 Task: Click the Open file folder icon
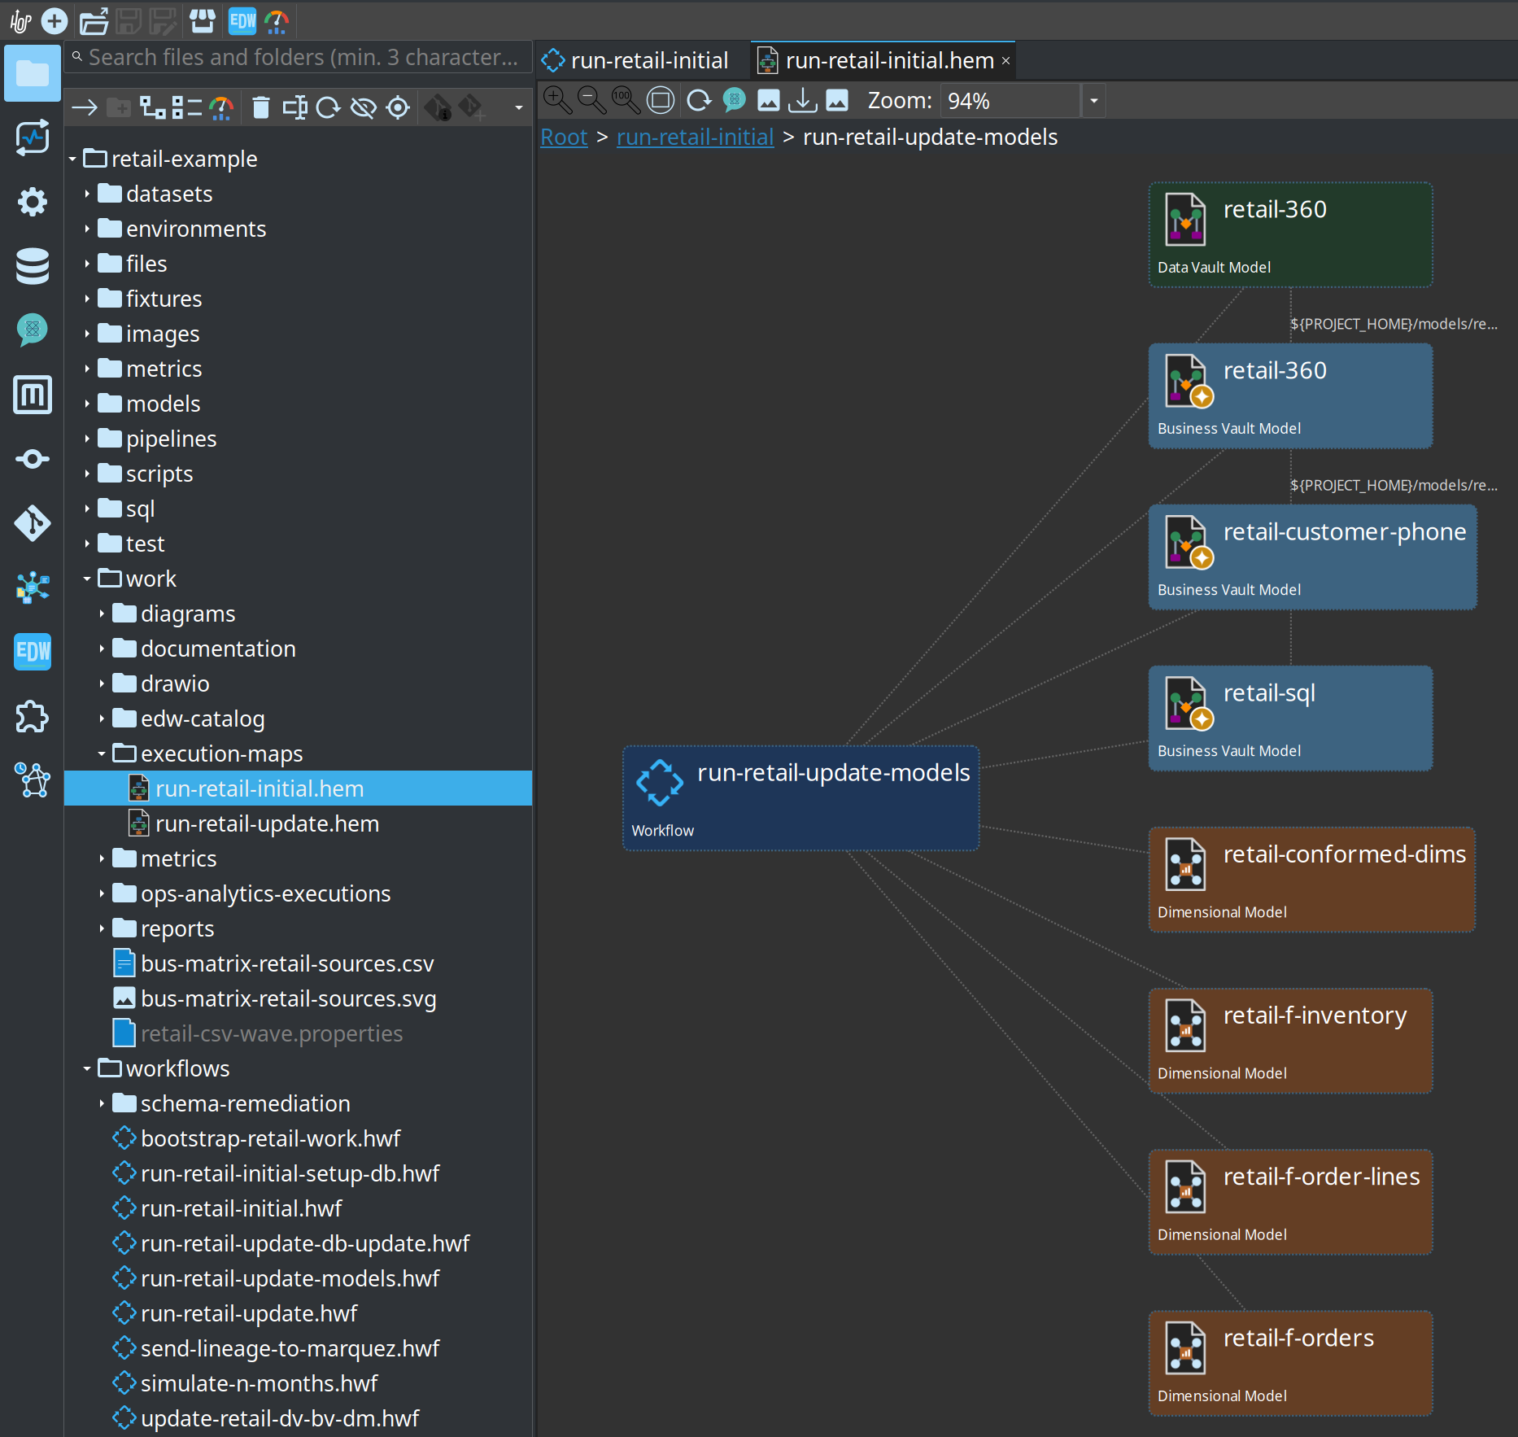(94, 21)
